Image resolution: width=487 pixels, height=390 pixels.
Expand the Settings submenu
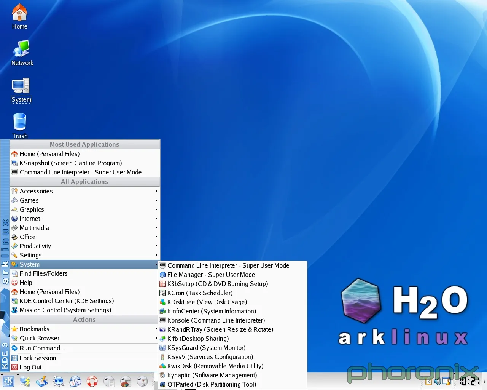pos(85,255)
